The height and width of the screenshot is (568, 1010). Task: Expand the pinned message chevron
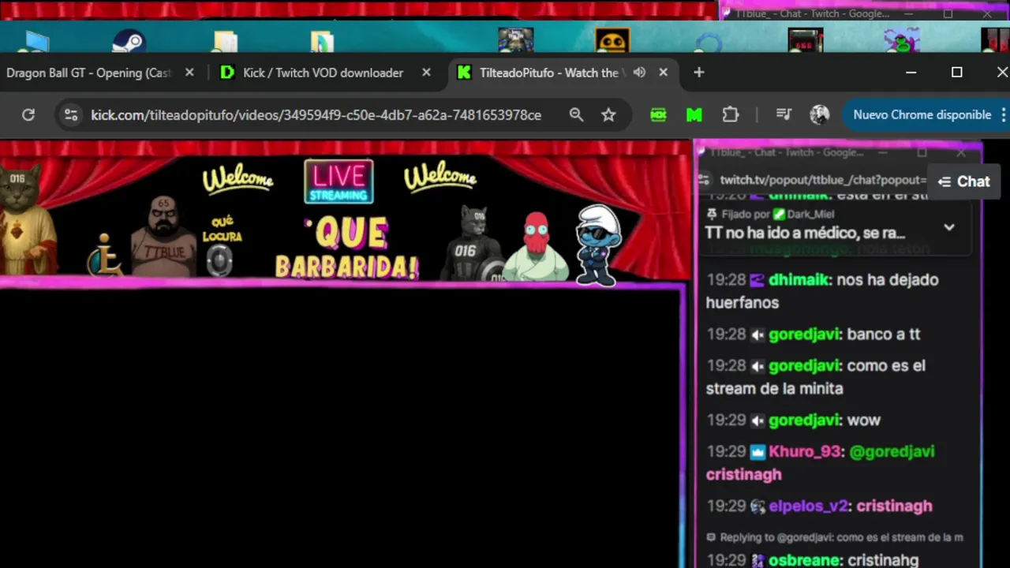(949, 227)
